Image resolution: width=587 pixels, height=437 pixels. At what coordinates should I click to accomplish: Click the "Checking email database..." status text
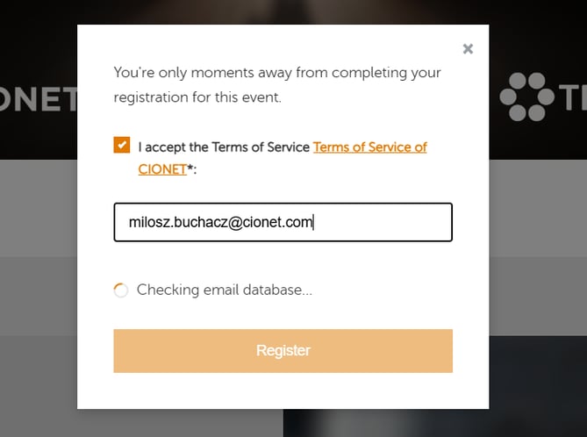pos(225,290)
